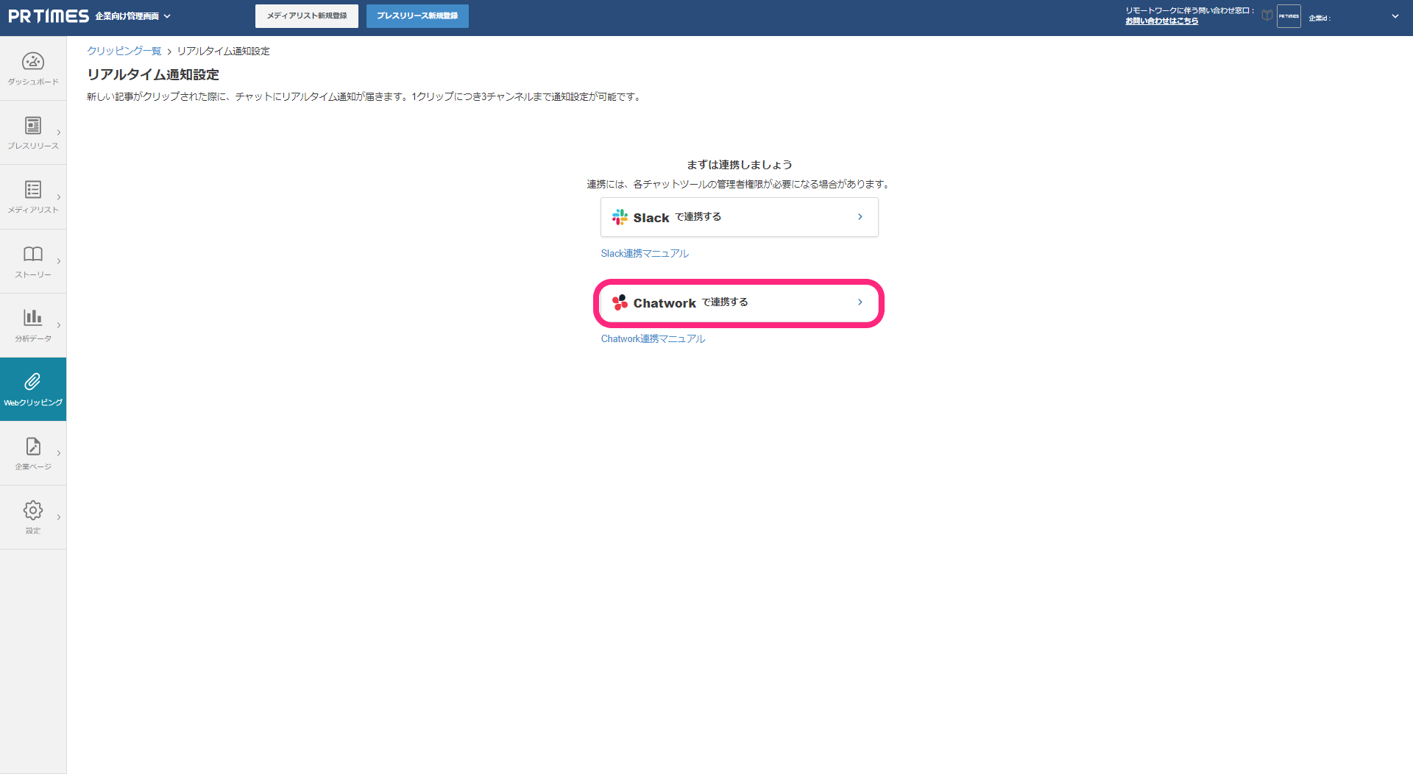Open the クリッピング一覧 breadcrumb
The width and height of the screenshot is (1413, 774).
124,51
